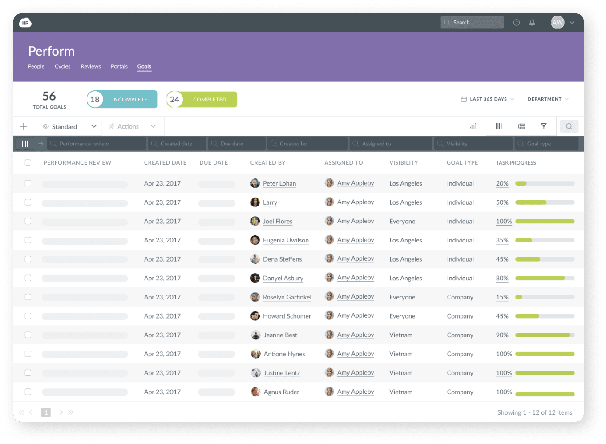
Task: Switch to the Reviews tab
Action: coord(91,66)
